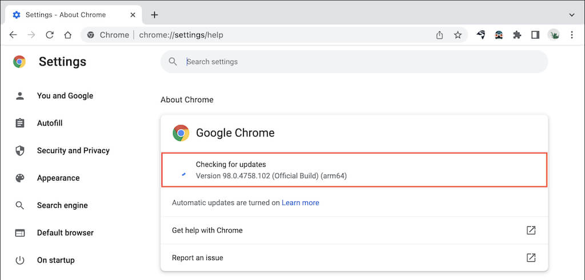This screenshot has width=585, height=280.
Task: Go to the home page icon
Action: 67,35
